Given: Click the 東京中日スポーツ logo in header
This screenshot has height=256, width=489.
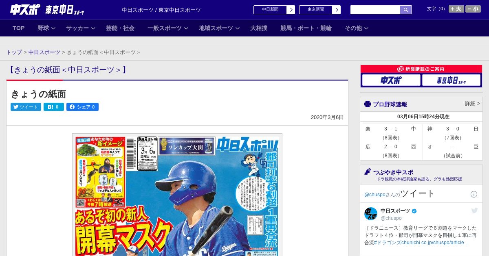Looking at the screenshot, I should tap(65, 10).
